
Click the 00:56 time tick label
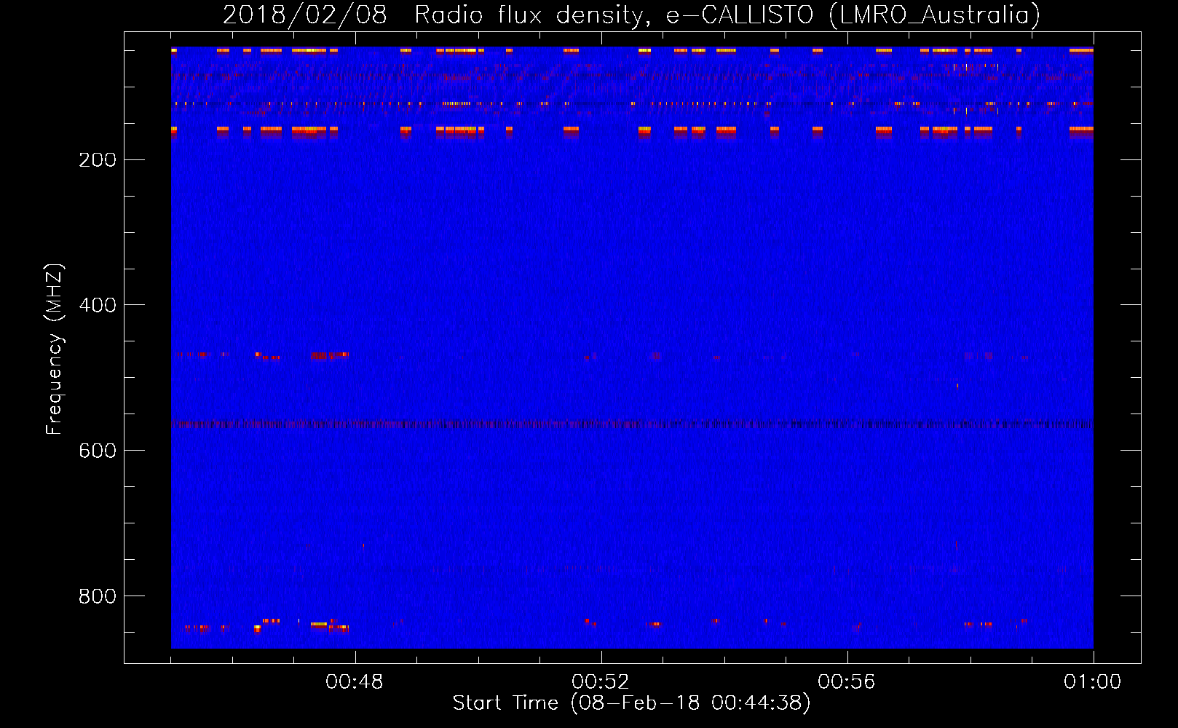[x=847, y=682]
